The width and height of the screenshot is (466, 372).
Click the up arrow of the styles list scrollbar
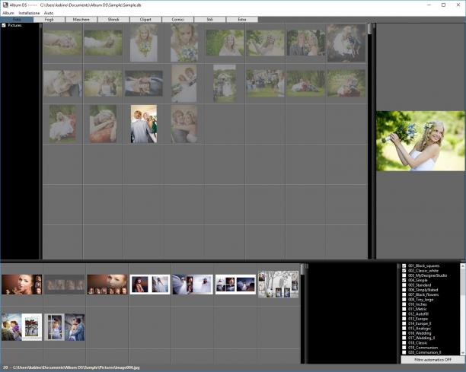tap(463, 266)
